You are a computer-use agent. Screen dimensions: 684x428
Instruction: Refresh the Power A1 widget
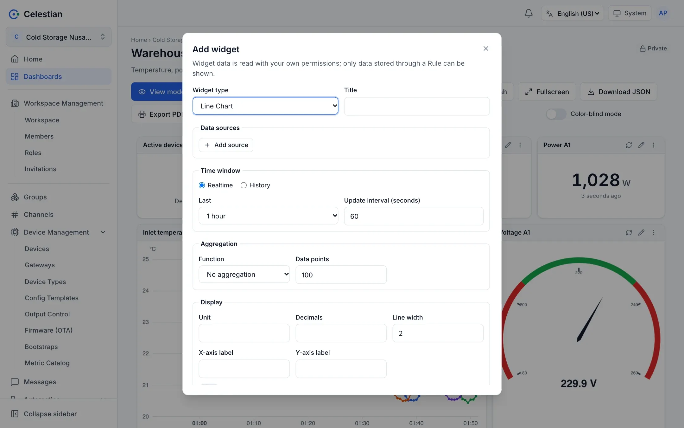point(629,145)
